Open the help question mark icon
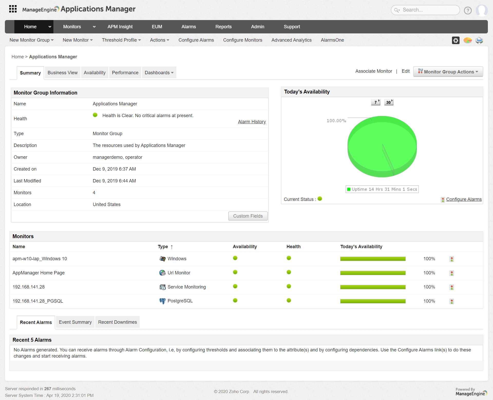The height and width of the screenshot is (400, 493). [x=468, y=10]
